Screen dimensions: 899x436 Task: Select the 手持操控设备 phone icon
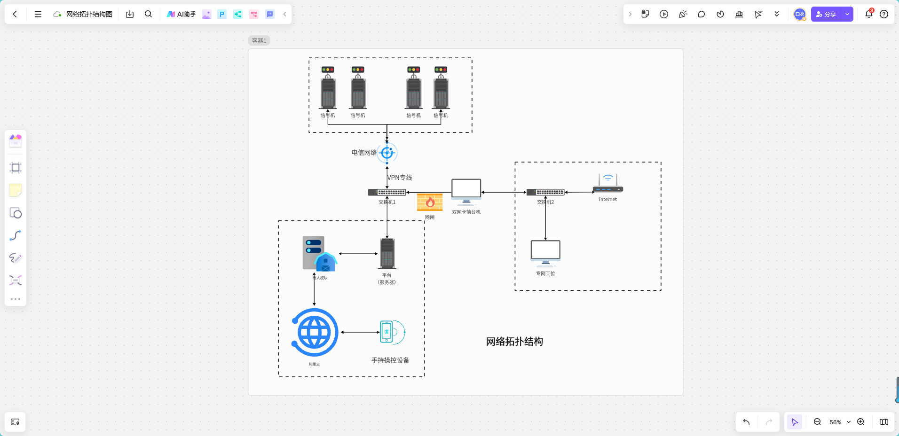tap(392, 332)
